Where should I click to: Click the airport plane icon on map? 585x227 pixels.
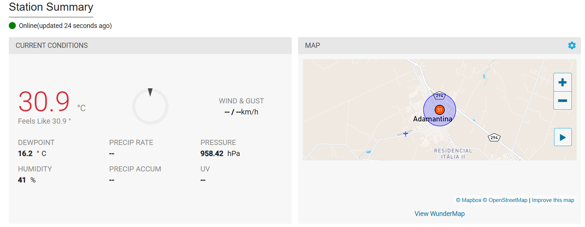click(x=405, y=134)
